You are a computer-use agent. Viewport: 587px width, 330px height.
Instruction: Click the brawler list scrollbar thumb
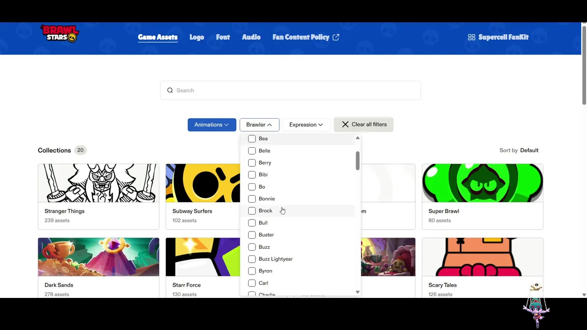(x=357, y=160)
